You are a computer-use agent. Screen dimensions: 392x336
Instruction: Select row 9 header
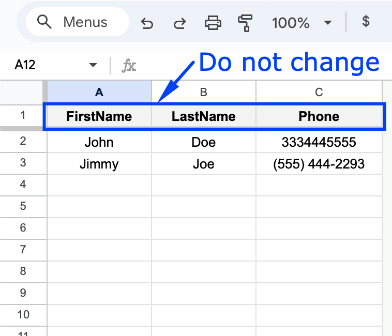pos(23,293)
